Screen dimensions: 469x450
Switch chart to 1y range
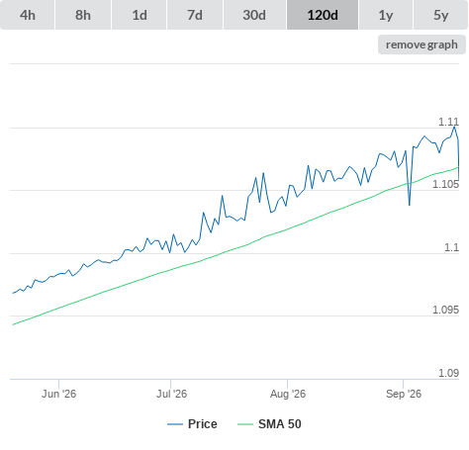(386, 15)
